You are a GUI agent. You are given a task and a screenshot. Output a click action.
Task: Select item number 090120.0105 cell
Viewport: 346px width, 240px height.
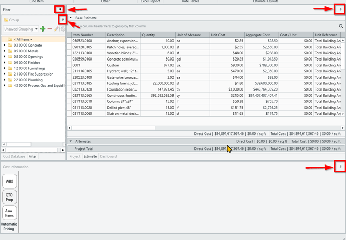click(x=89, y=47)
